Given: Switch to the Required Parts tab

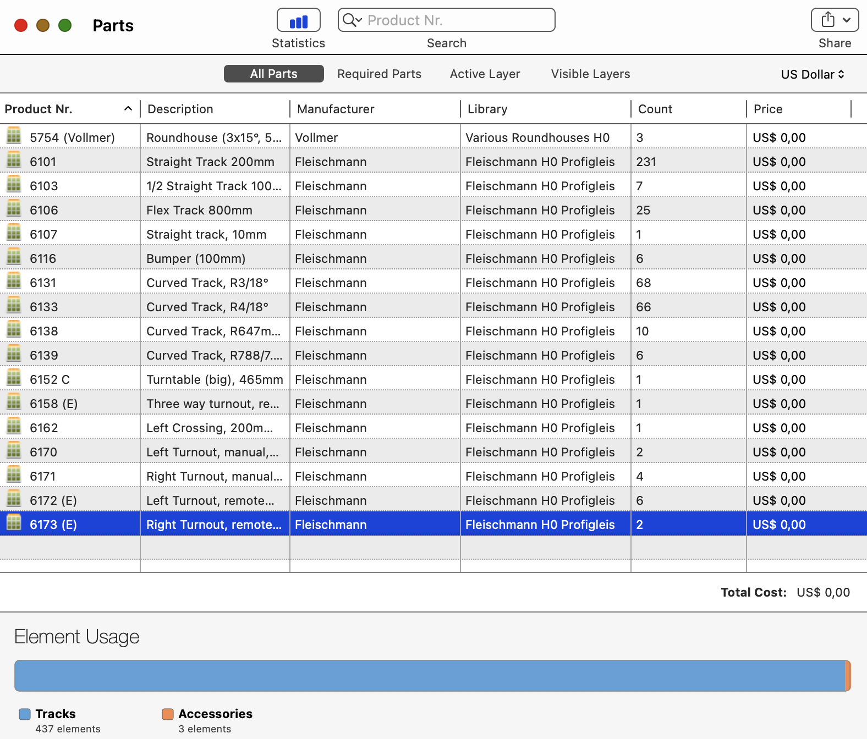Looking at the screenshot, I should pyautogui.click(x=379, y=74).
